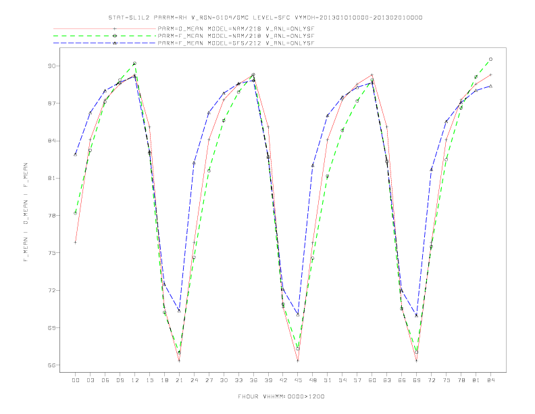Screen dimensions: 535x414
Task: Click x-axis forecast hour label 12
Action: (135, 380)
